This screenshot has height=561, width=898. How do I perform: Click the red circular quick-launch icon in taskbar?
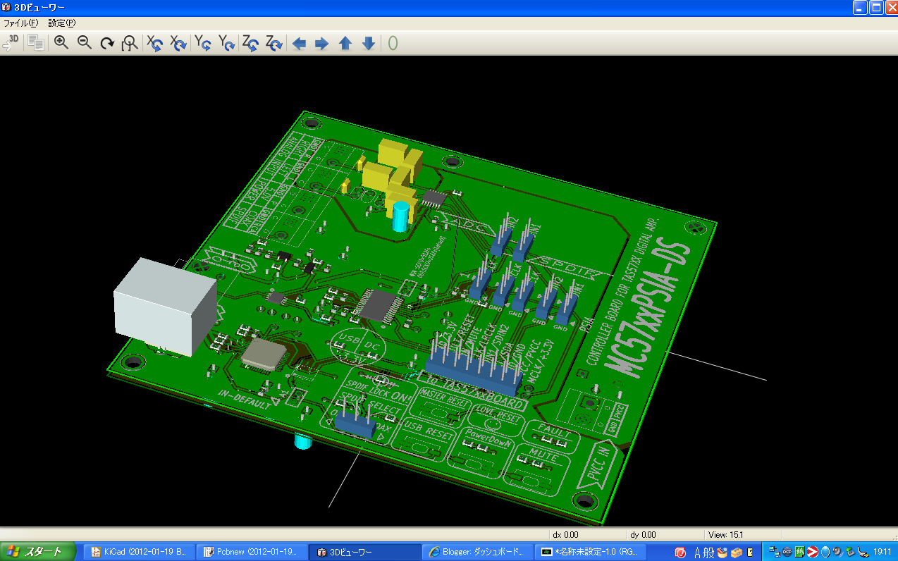681,552
